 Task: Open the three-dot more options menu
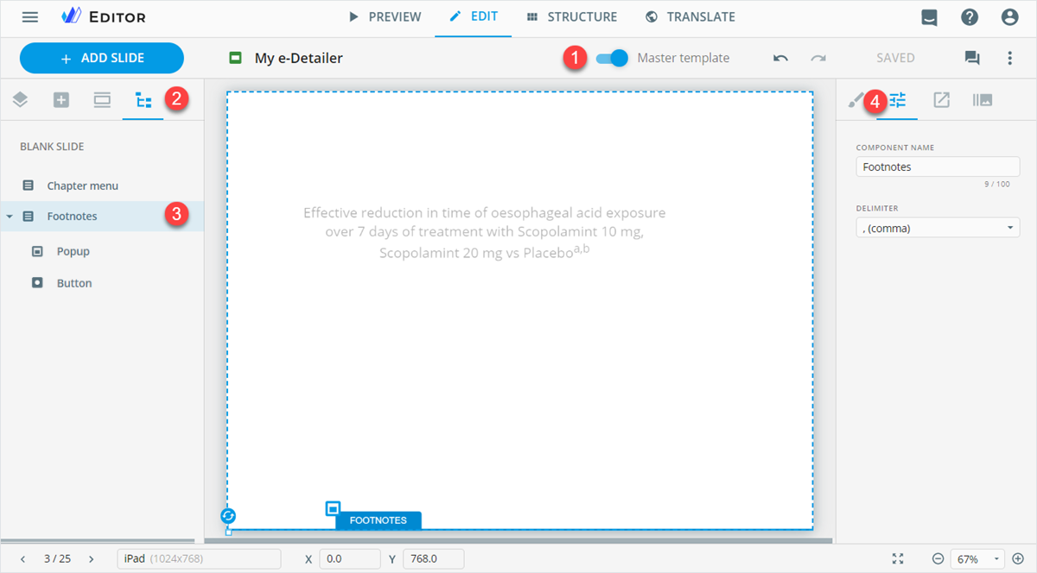[x=1009, y=59]
